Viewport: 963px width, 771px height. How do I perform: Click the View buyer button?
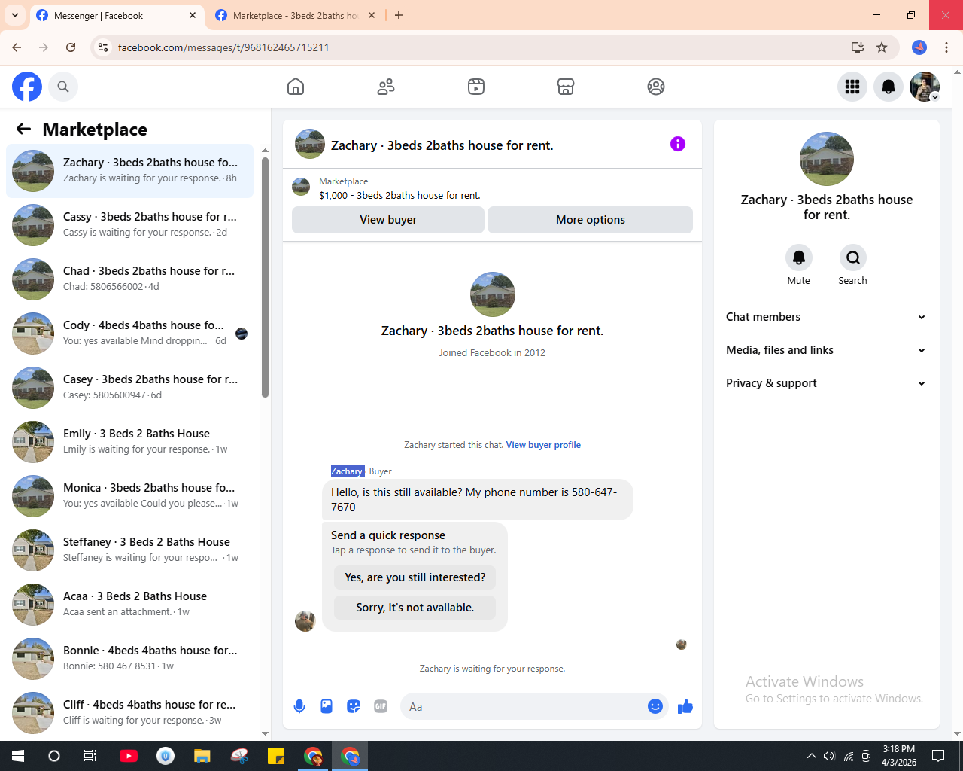388,220
